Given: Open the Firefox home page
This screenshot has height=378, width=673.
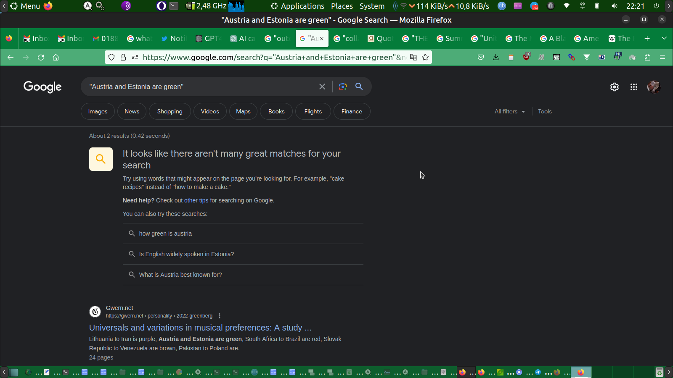Looking at the screenshot, I should [x=56, y=57].
